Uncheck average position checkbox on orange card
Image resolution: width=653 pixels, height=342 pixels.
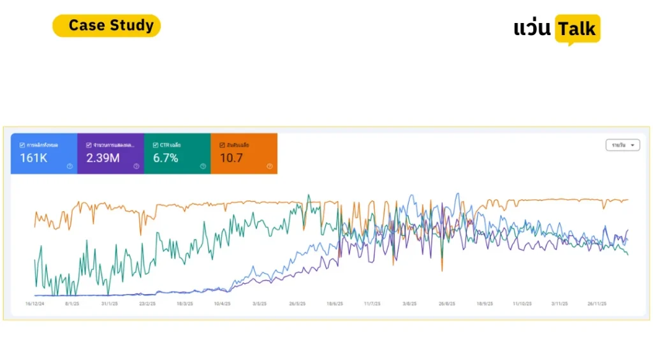coord(222,145)
